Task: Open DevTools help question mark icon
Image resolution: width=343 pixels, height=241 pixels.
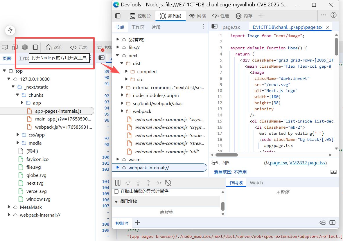Action: pyautogui.click(x=333, y=15)
